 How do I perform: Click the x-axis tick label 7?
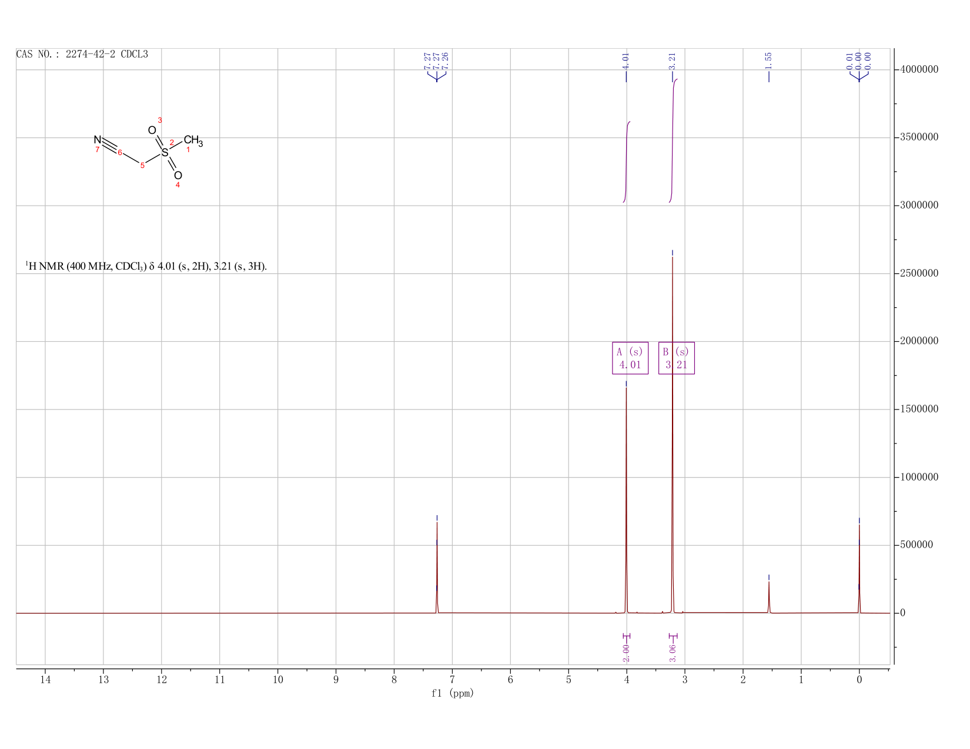452,680
